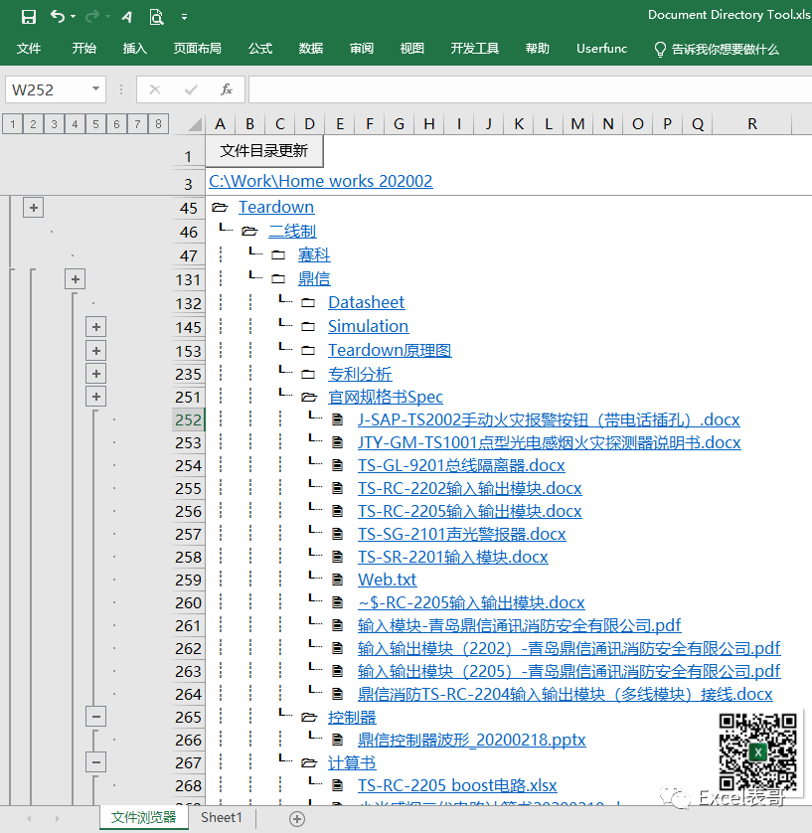Viewport: 812px width, 833px height.
Task: Click the folder icon beside Teardown原理图
Action: coord(308,351)
